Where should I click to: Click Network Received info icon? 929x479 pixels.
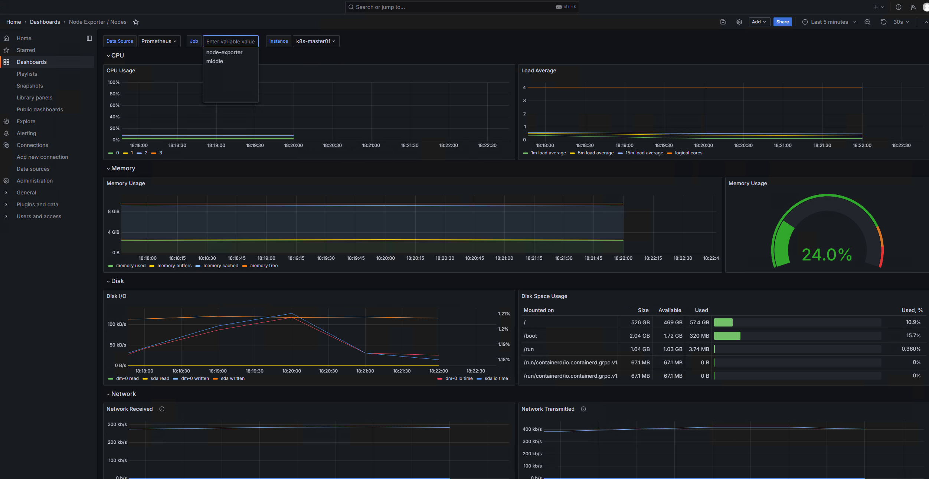pyautogui.click(x=162, y=409)
